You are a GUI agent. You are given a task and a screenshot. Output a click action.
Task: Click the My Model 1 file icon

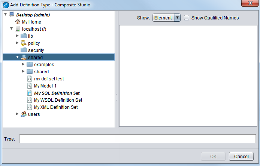[30, 86]
